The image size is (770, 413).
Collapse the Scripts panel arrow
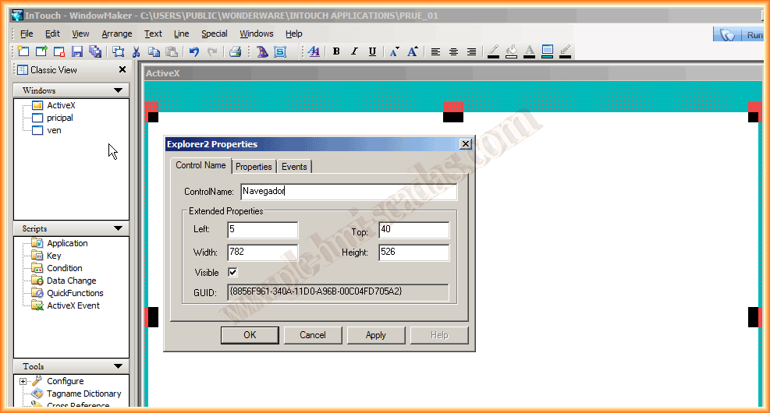click(118, 228)
